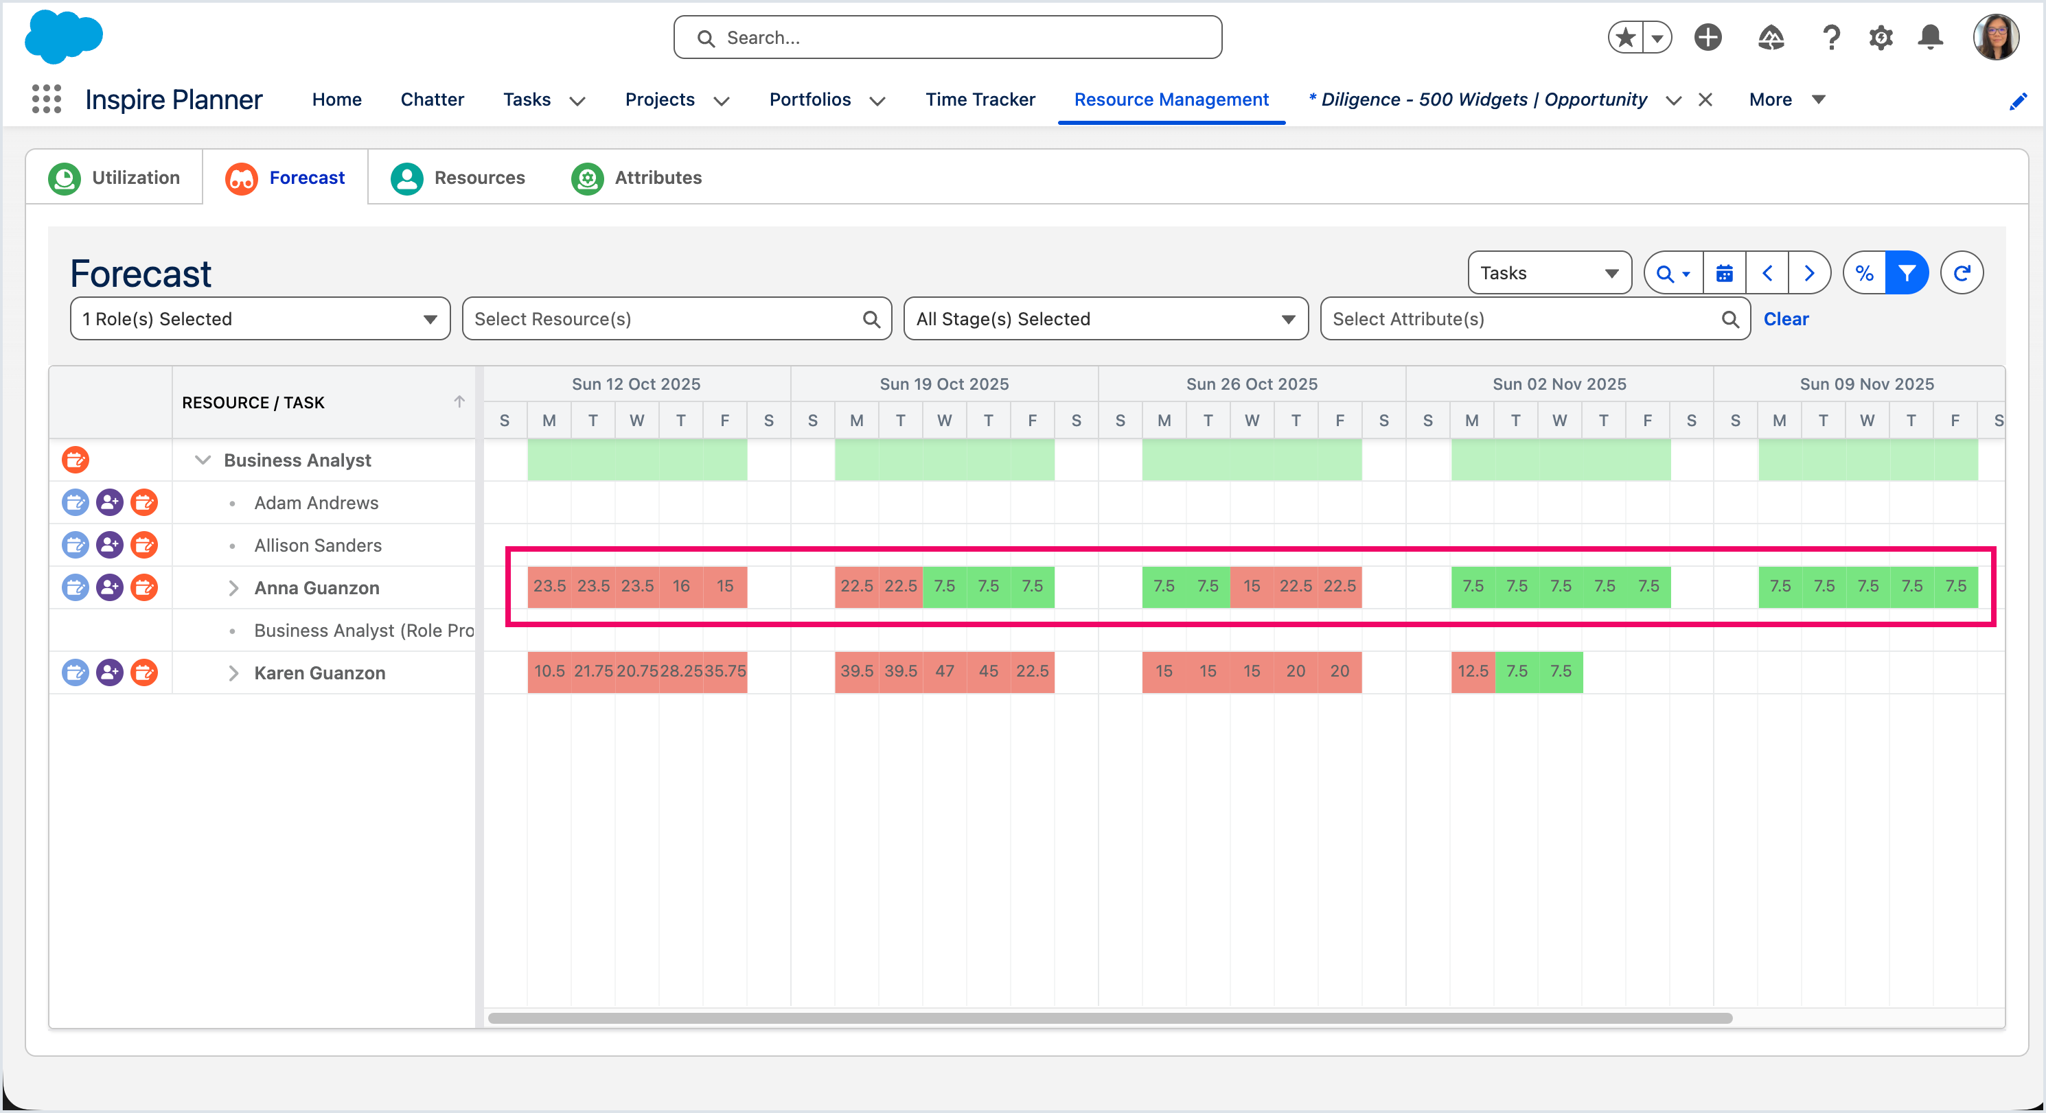The width and height of the screenshot is (2046, 1113).
Task: Click blue calendar icon for Karen Guanzon
Action: click(76, 672)
